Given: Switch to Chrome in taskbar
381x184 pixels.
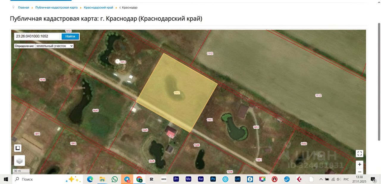Looking at the screenshot, I should (x=139, y=179).
